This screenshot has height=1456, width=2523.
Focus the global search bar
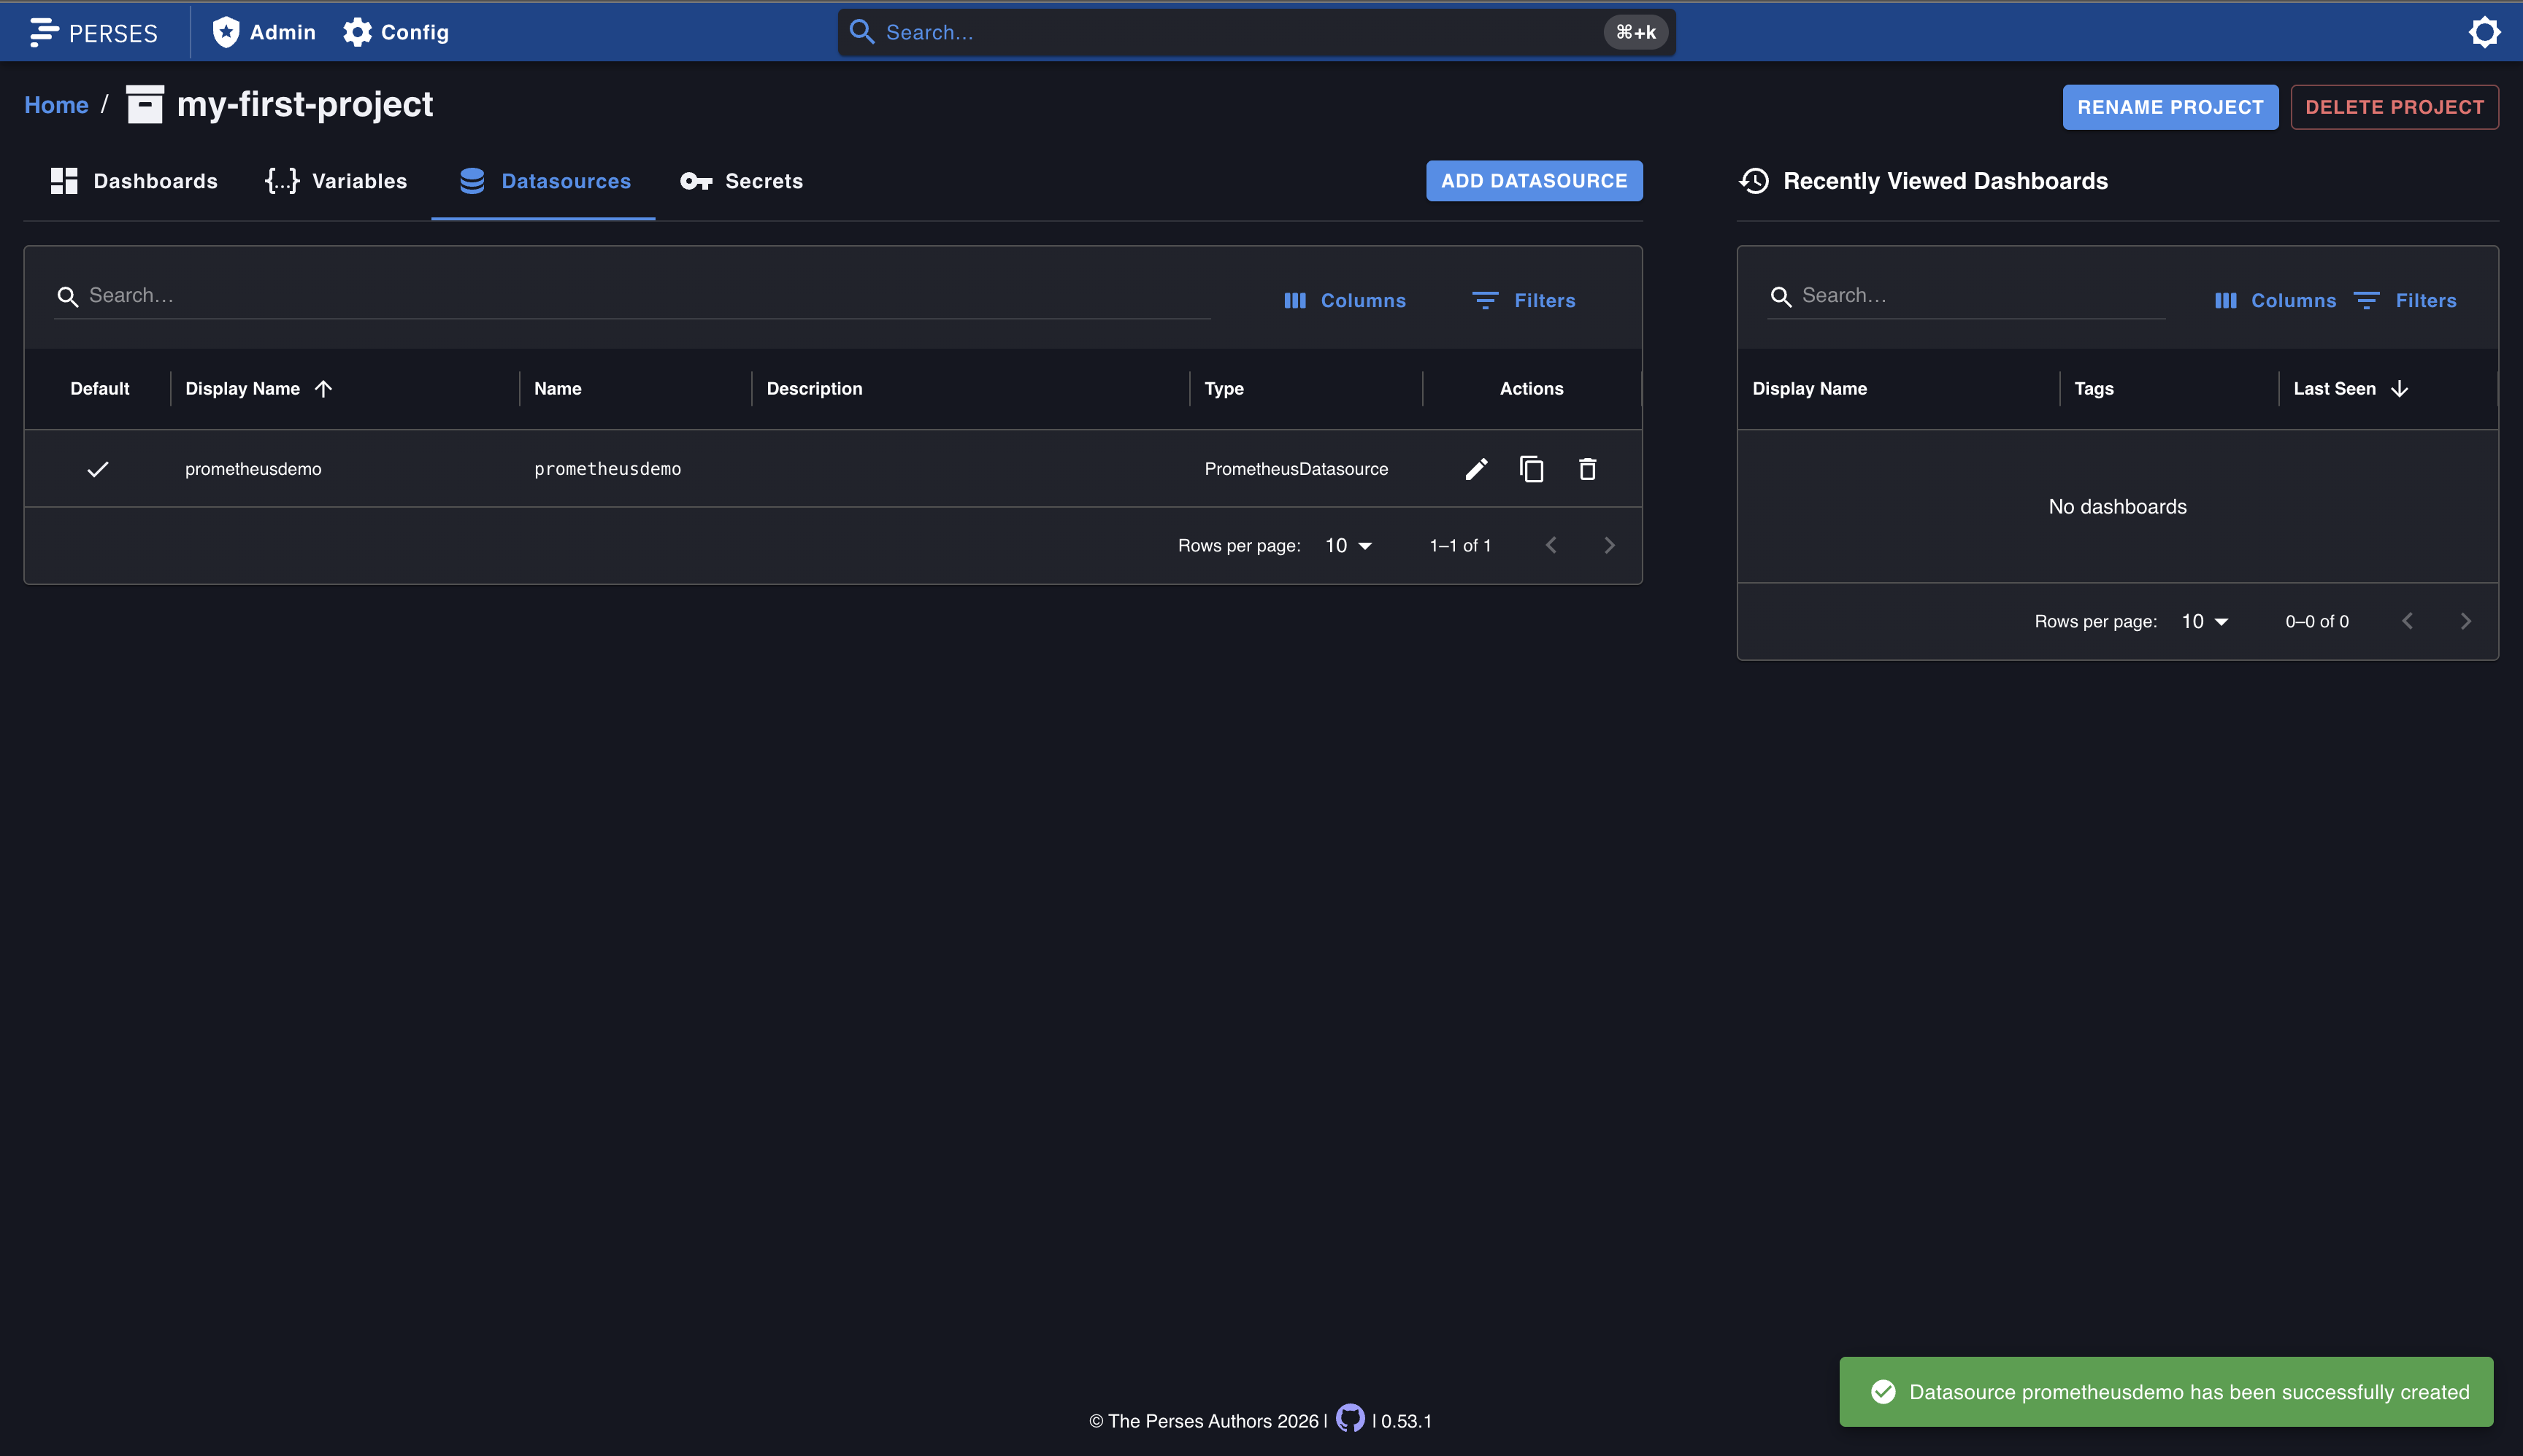pyautogui.click(x=1256, y=32)
